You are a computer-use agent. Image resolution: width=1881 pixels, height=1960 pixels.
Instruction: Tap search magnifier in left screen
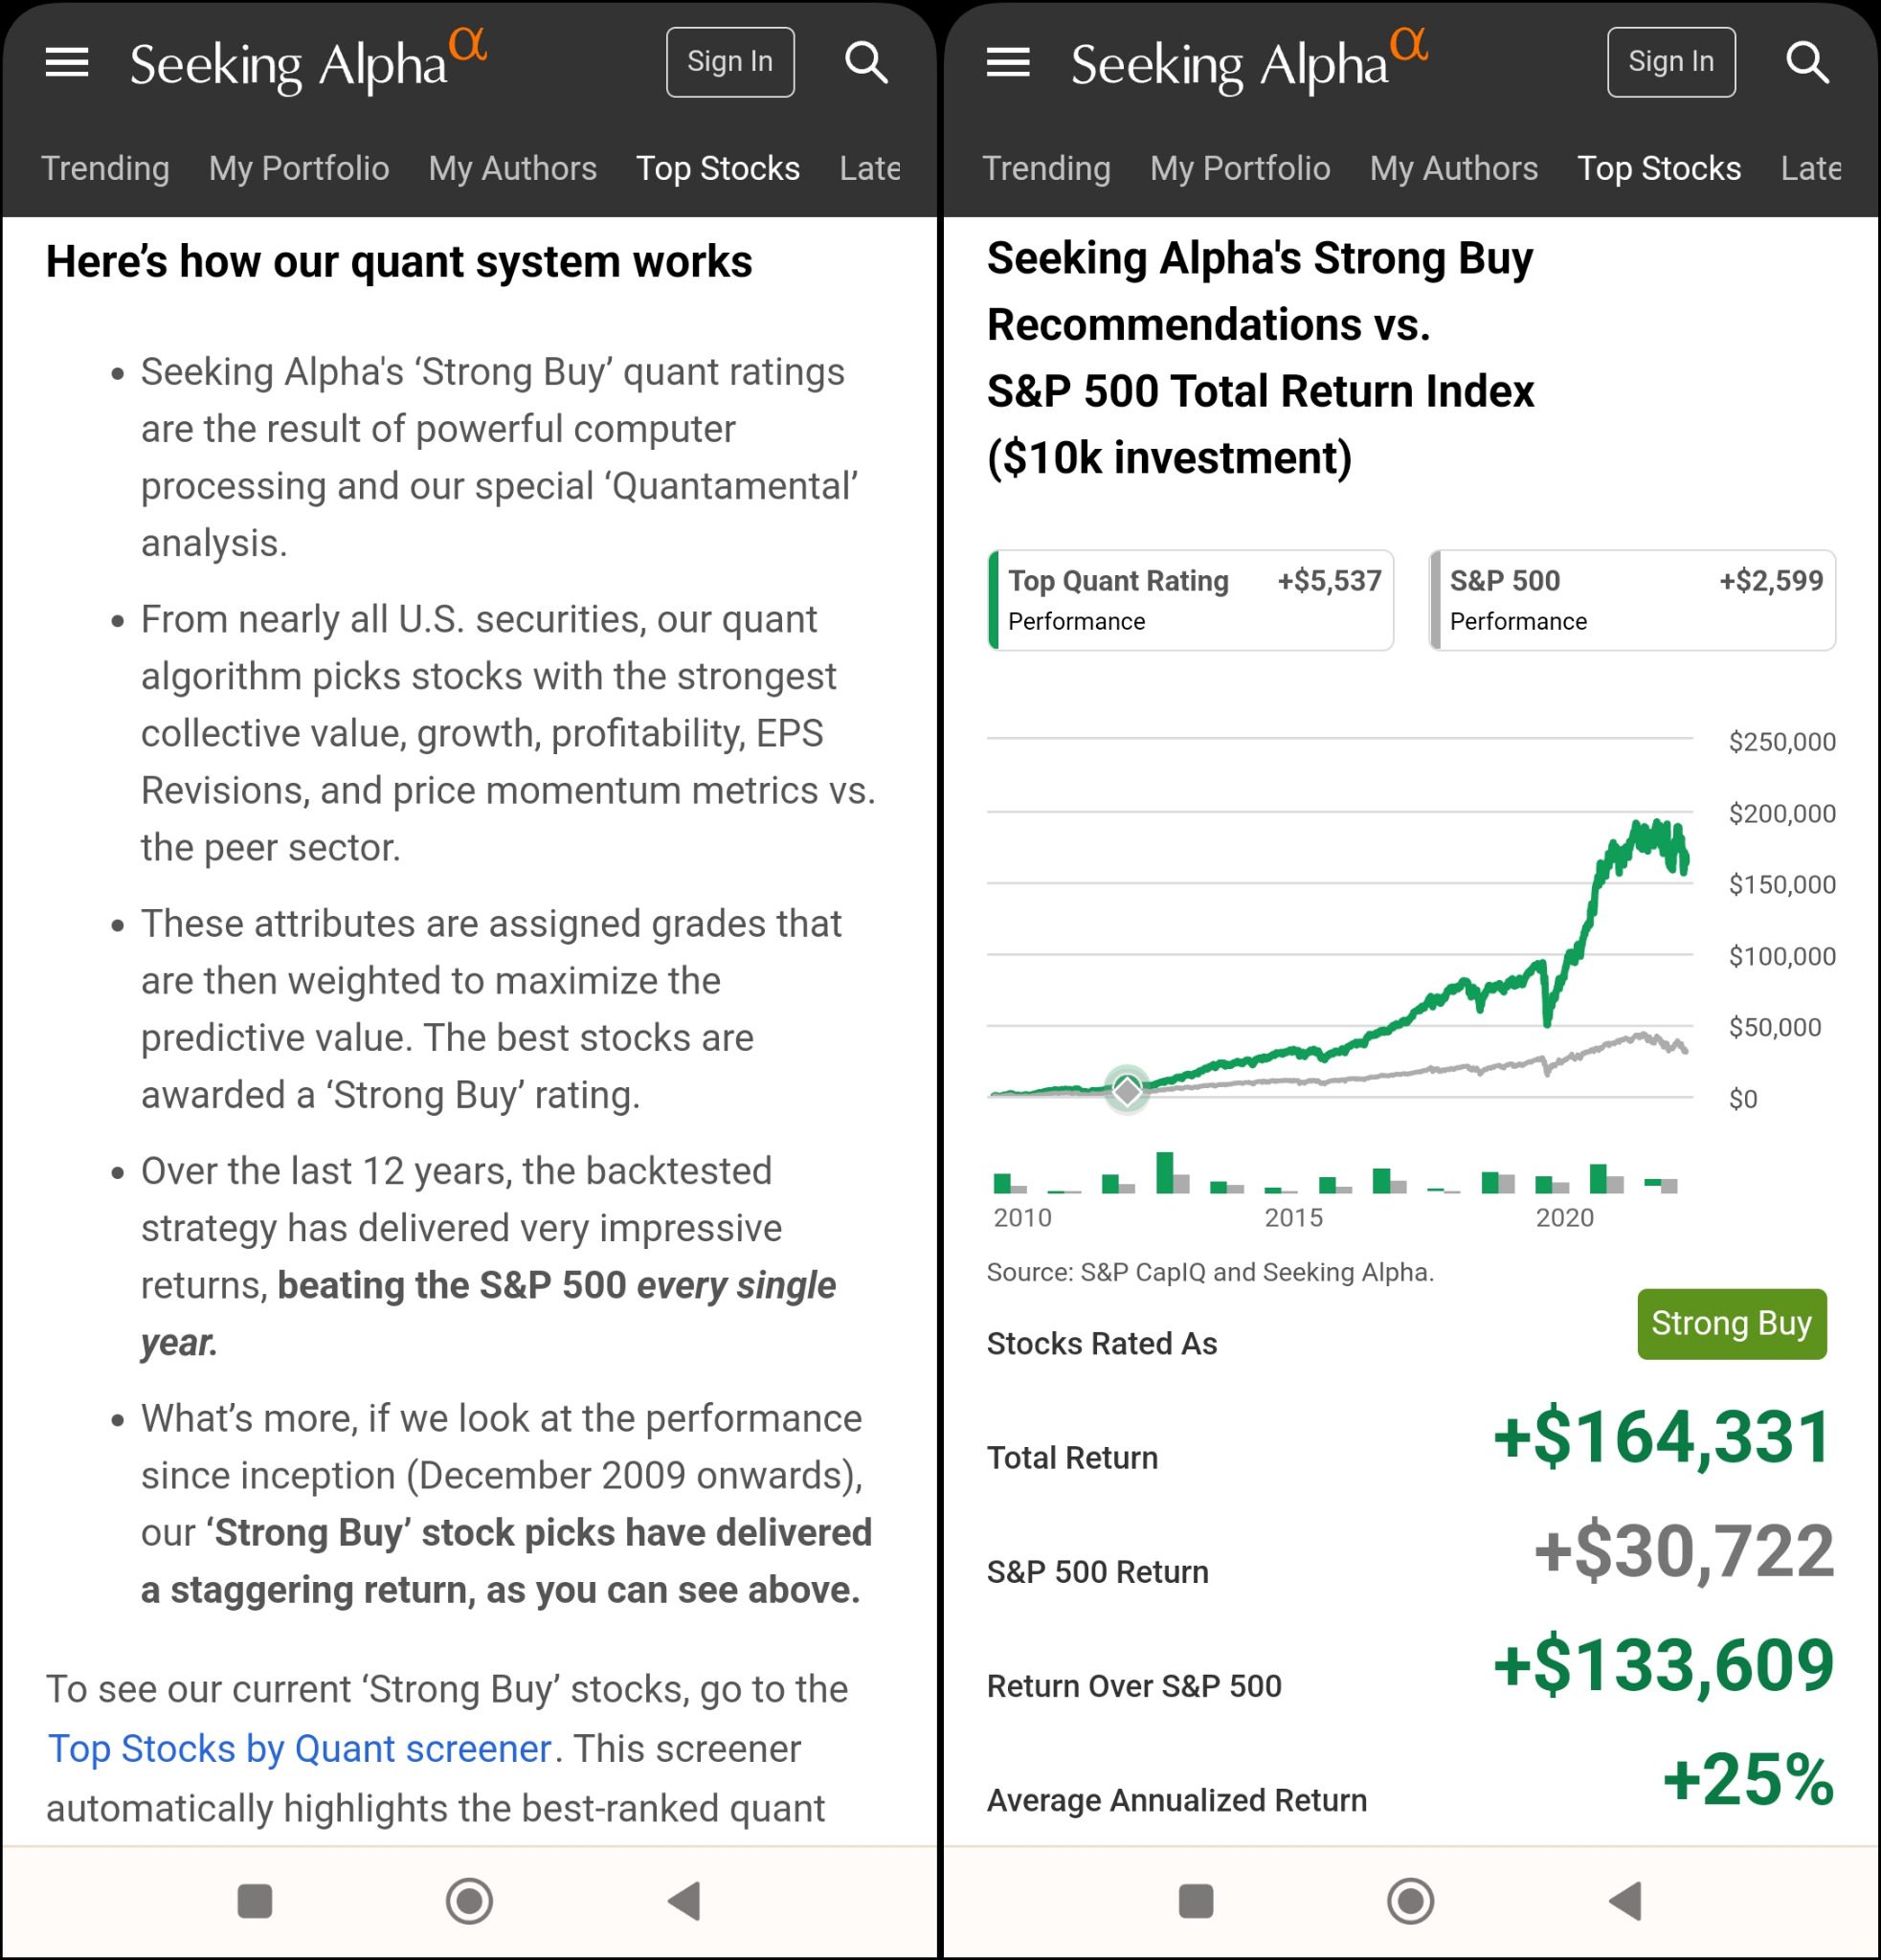(866, 62)
